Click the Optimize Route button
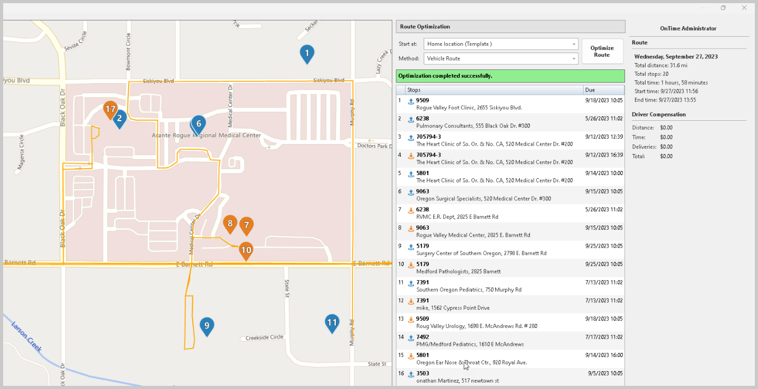Image resolution: width=758 pixels, height=389 pixels. (602, 52)
